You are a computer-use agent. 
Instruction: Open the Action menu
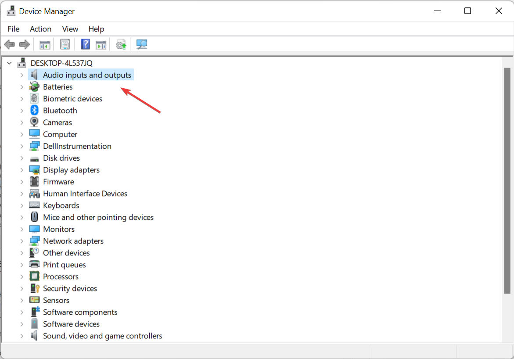(x=41, y=29)
